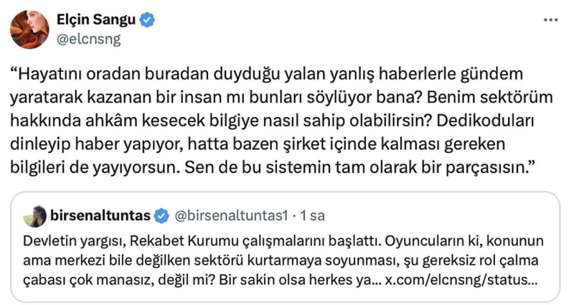Click the verified badge beside birsenaltuntas
This screenshot has height=305, width=574.
(x=162, y=214)
